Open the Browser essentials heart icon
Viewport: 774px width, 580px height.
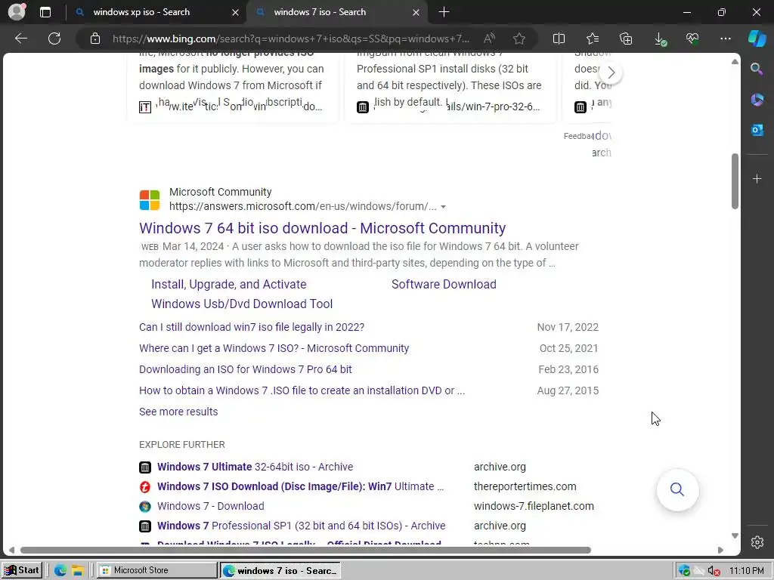692,39
